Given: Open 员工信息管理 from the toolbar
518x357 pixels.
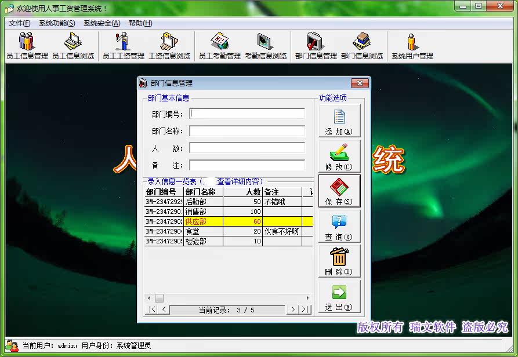Looking at the screenshot, I should [26, 45].
